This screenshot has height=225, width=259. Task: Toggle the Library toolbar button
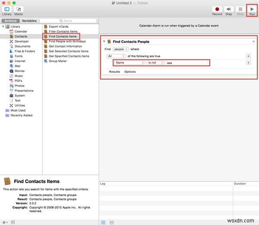click(x=7, y=10)
